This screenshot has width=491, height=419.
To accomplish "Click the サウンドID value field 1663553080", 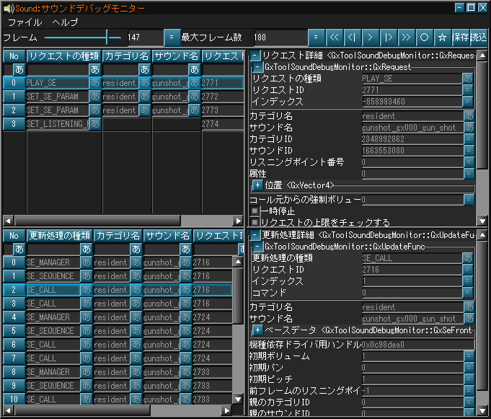I will (x=412, y=151).
